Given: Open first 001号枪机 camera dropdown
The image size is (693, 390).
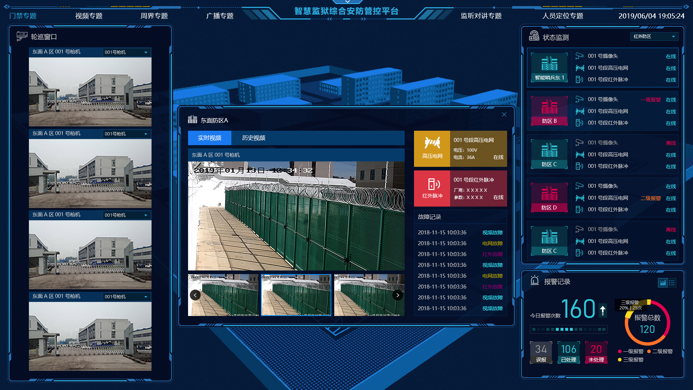Looking at the screenshot, I should (126, 52).
